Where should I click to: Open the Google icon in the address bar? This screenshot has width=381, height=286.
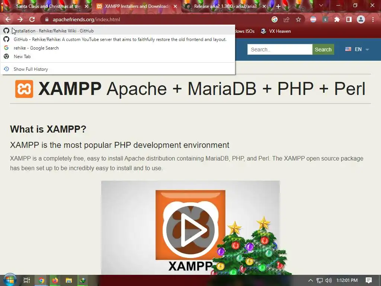pos(275,19)
